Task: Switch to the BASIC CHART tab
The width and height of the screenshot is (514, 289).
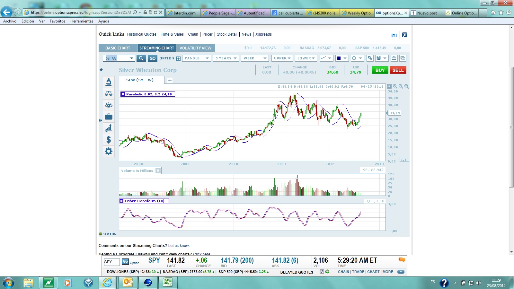Action: tap(118, 48)
